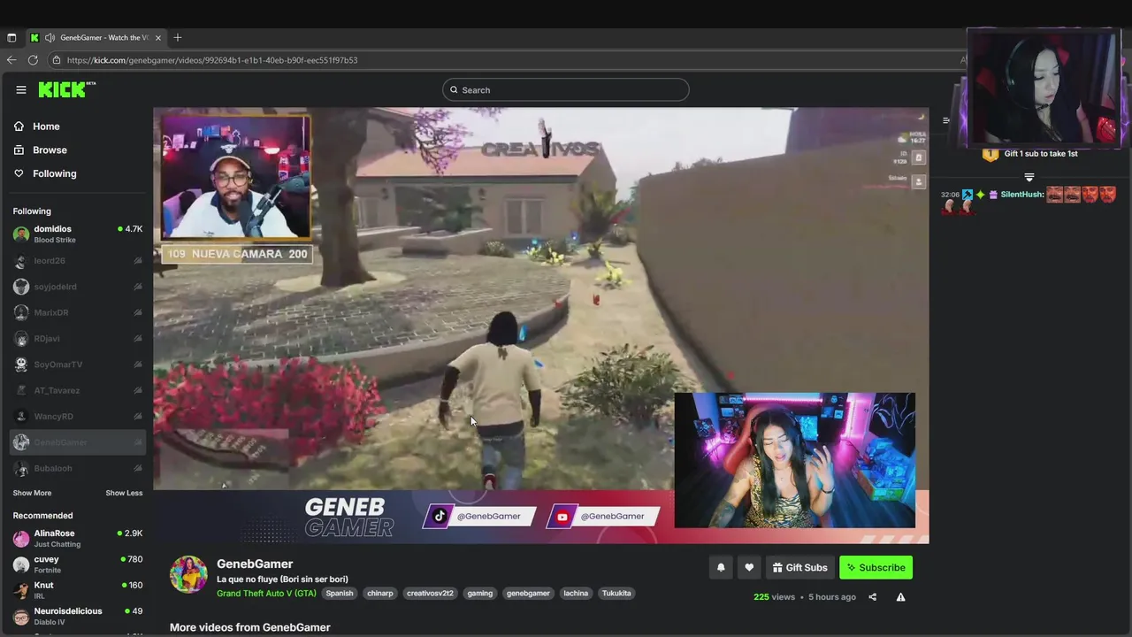
Task: Click Gift Subs button
Action: 799,568
